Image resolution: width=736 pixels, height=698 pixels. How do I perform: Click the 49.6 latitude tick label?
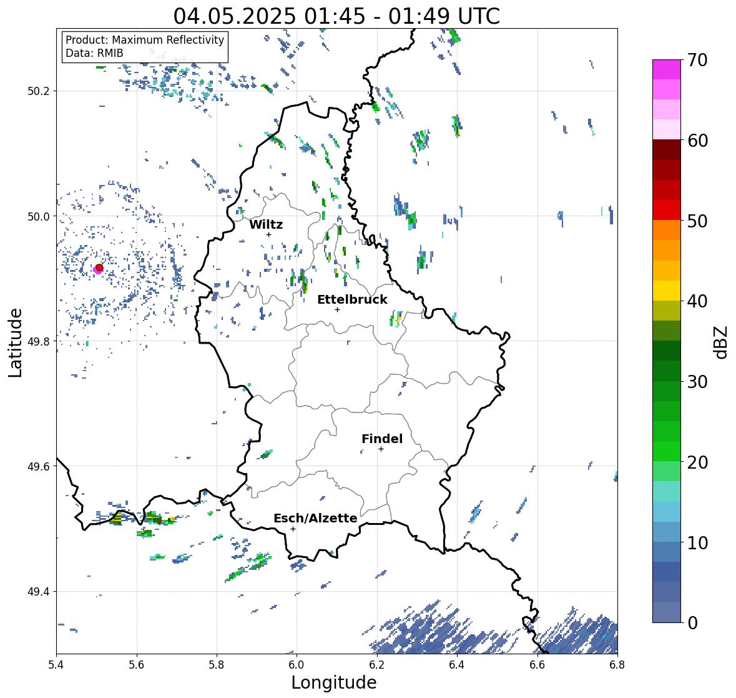point(39,466)
